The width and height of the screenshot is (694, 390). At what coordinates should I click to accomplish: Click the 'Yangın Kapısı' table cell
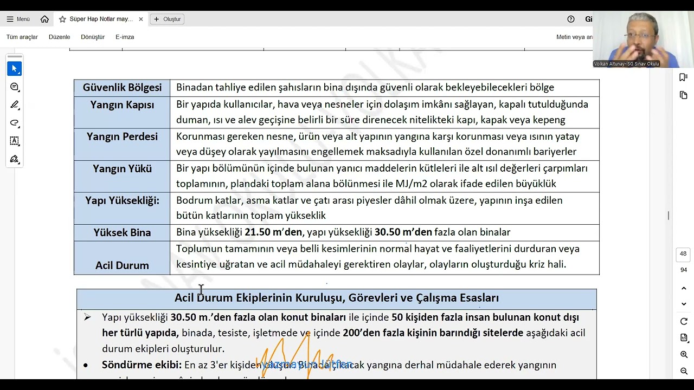(x=122, y=112)
